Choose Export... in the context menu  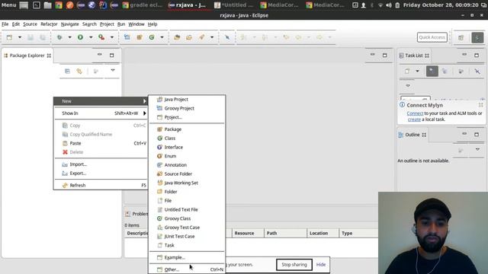(100, 174)
